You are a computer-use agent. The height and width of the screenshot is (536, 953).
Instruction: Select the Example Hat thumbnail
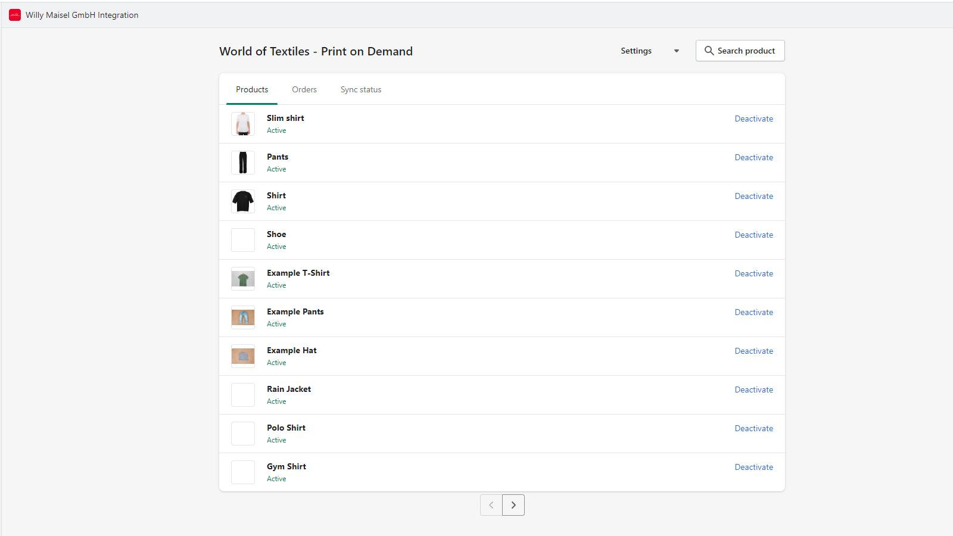point(242,356)
